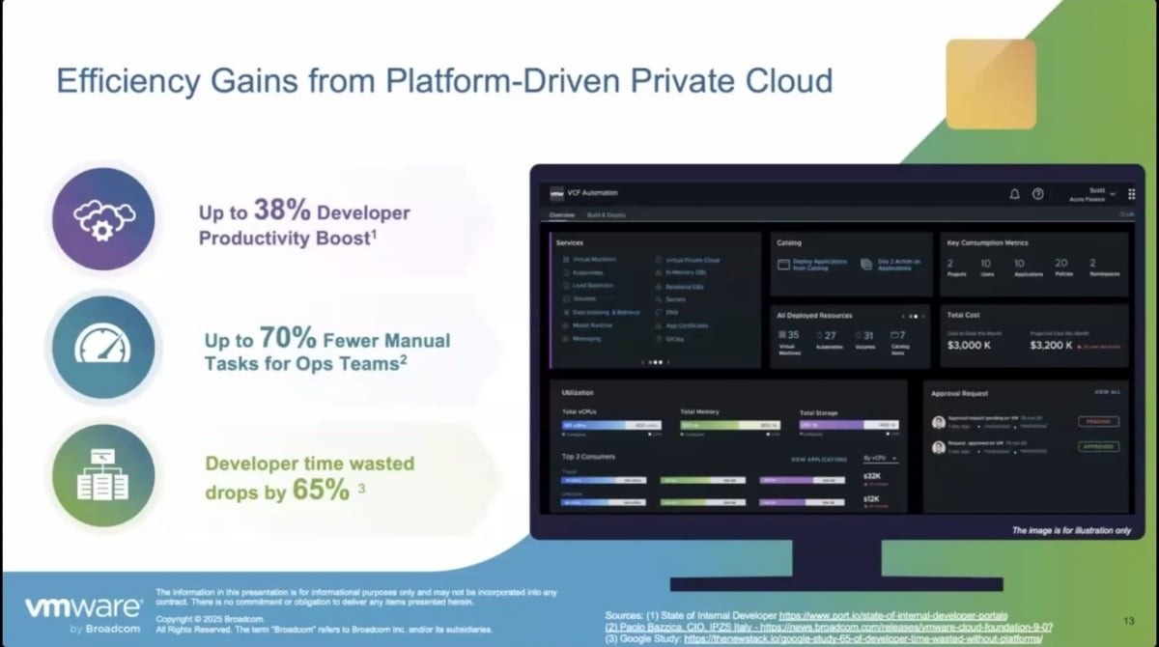Click the Model Runtime service entry
Screen dimensions: 1159x647
click(x=593, y=326)
